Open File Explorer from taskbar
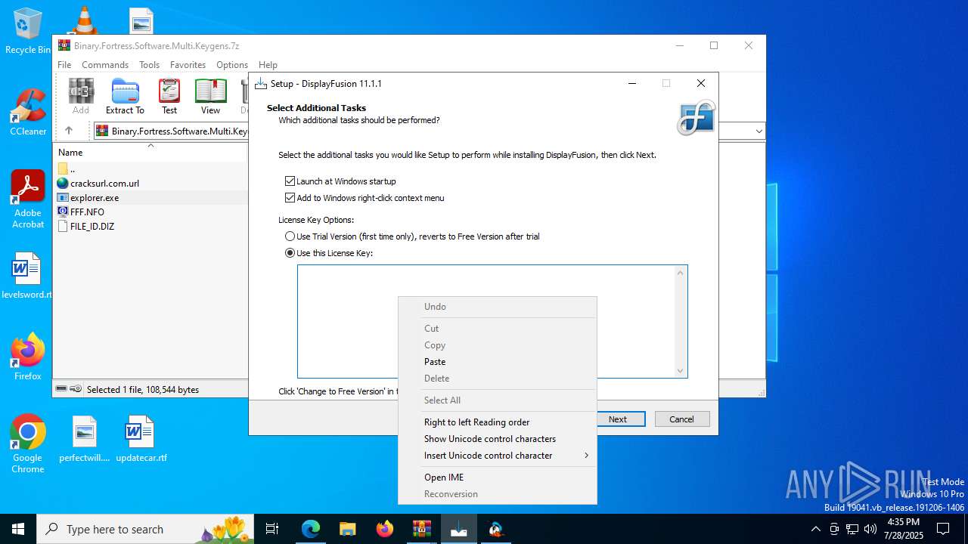 pyautogui.click(x=347, y=529)
